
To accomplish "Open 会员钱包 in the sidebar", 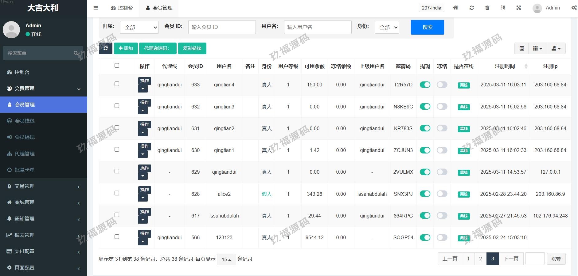I will 25,121.
